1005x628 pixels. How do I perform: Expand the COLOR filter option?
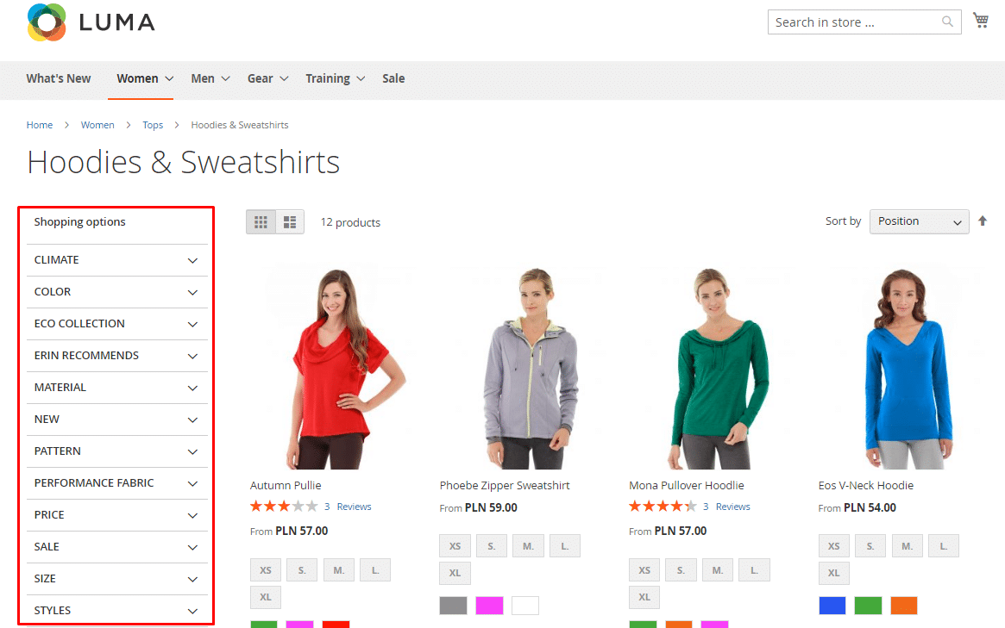pos(116,292)
